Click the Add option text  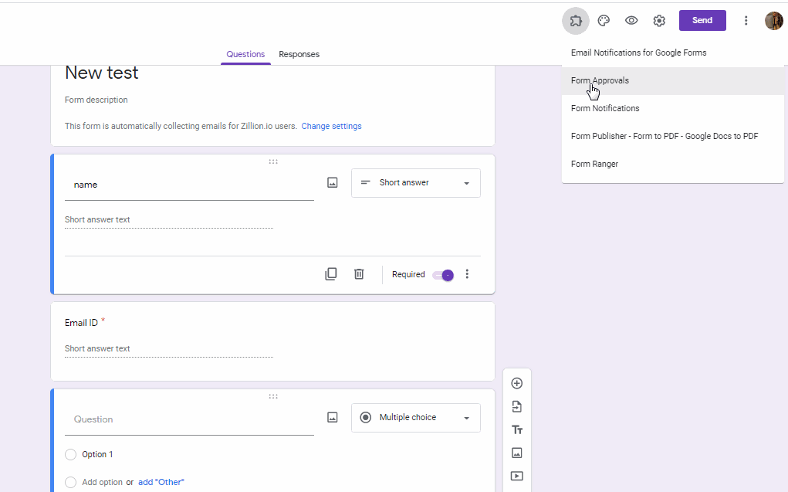point(102,482)
